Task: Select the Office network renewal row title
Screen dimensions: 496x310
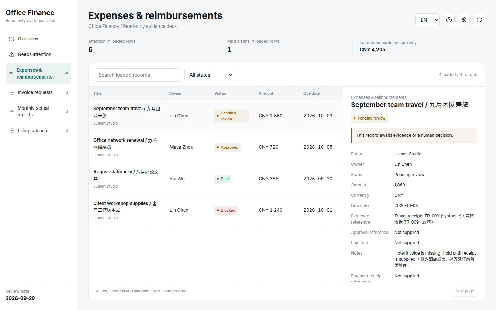Action: coord(125,144)
